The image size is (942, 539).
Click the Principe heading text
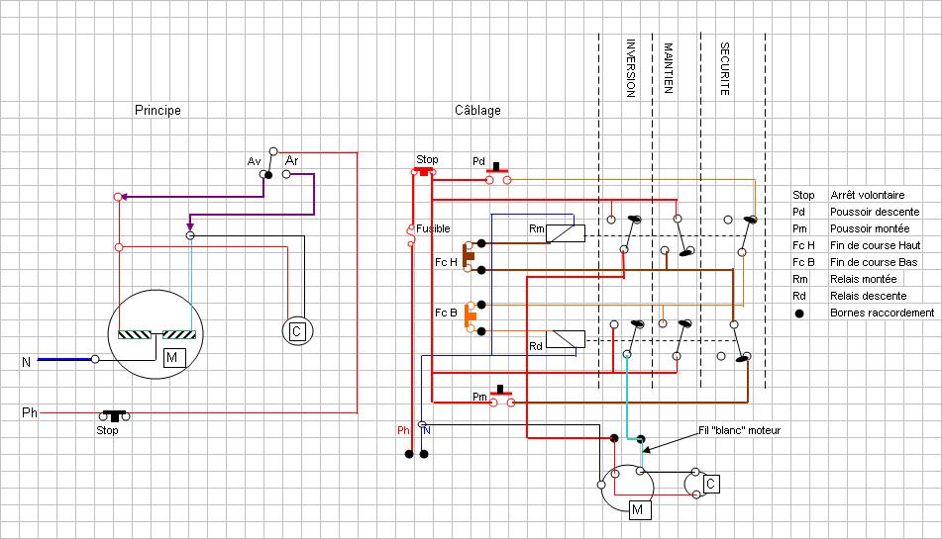coord(157,111)
